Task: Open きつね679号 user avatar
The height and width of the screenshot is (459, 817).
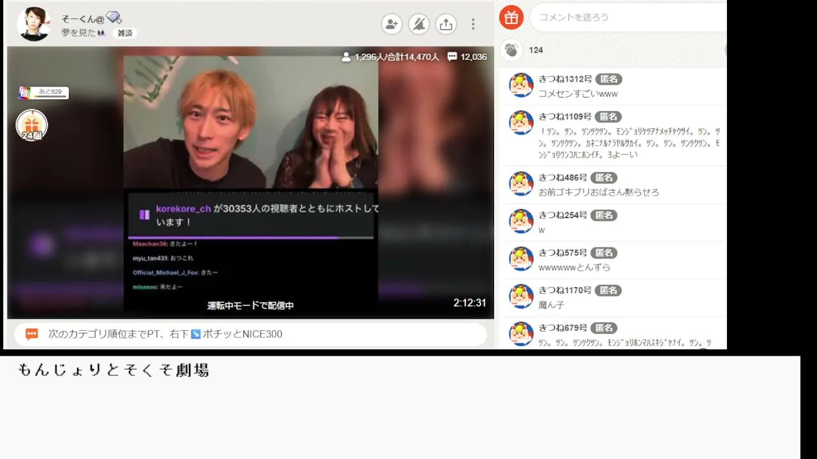Action: click(x=521, y=333)
